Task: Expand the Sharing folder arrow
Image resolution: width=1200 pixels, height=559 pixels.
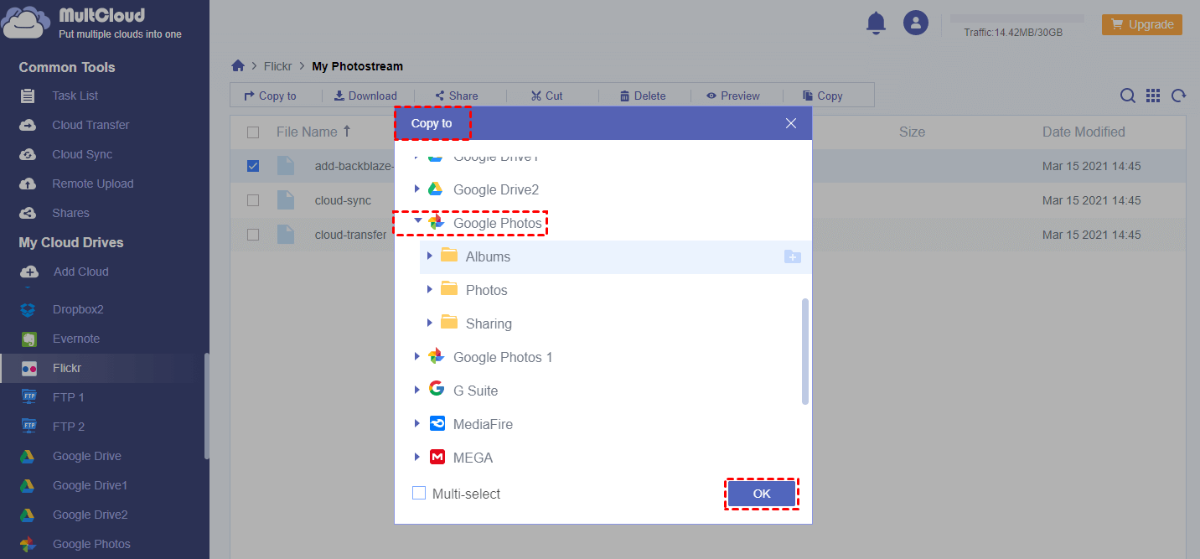Action: pyautogui.click(x=429, y=323)
